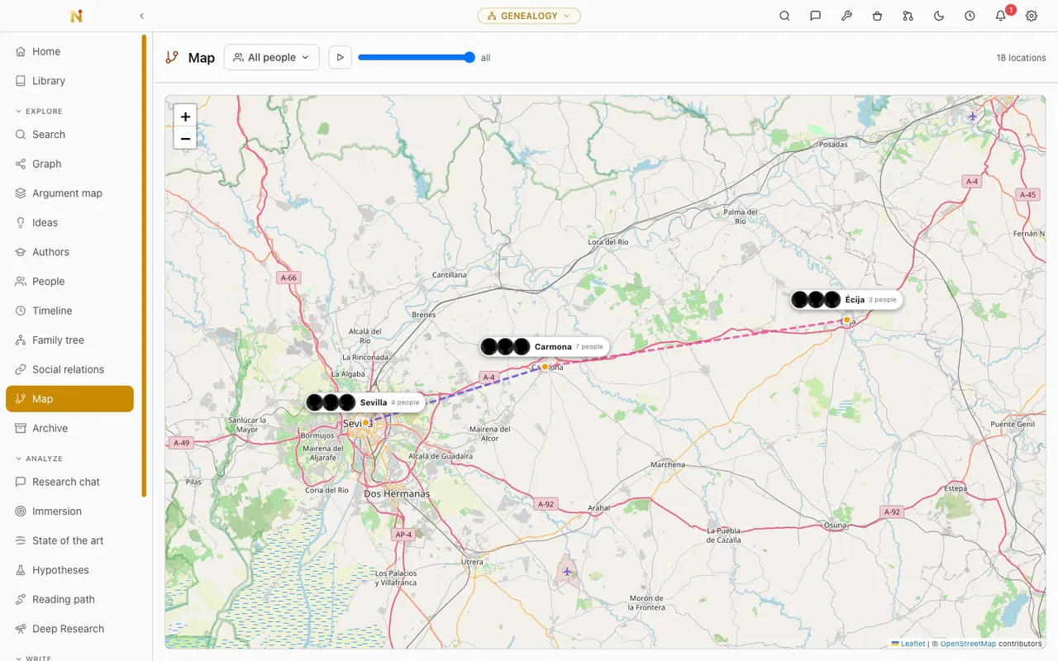The width and height of the screenshot is (1058, 661).
Task: Click the sidebar vertical scrollbar
Action: (x=144, y=266)
